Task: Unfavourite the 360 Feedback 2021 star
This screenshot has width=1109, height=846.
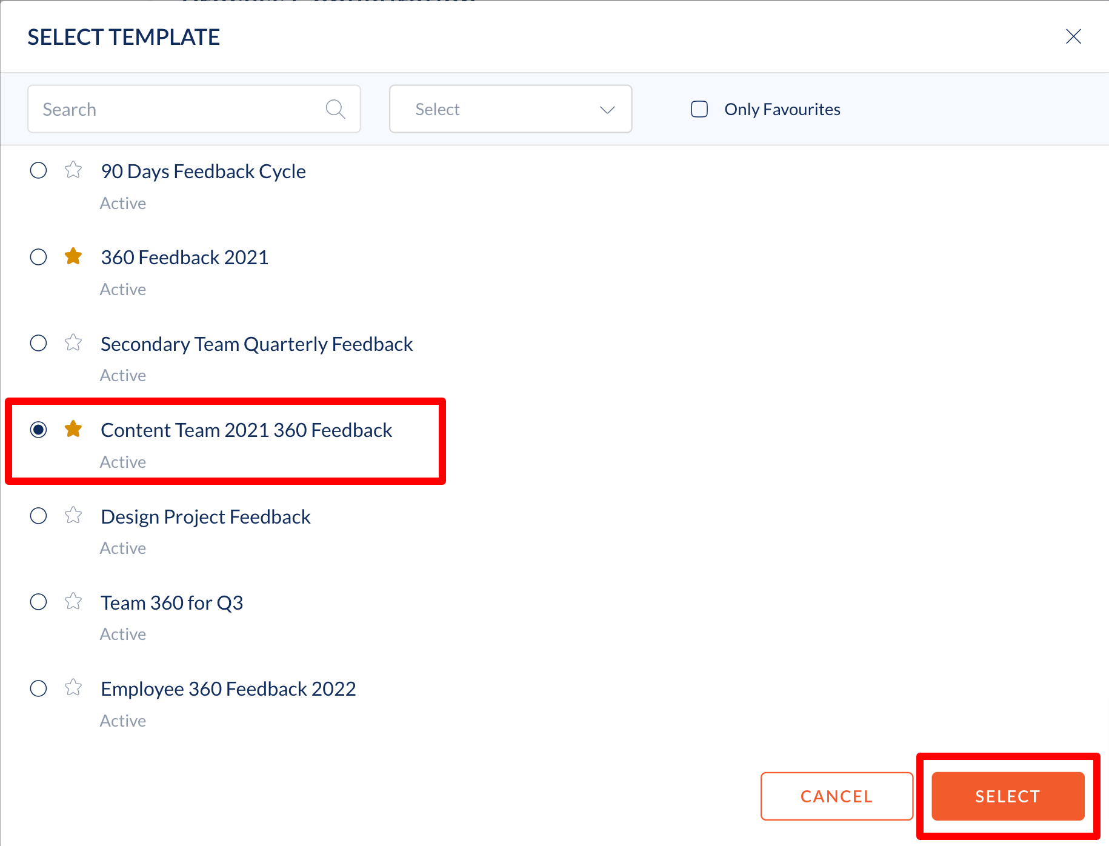Action: pos(73,256)
